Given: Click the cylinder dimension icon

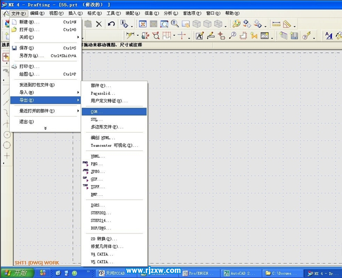Looking at the screenshot, I should 146,35.
